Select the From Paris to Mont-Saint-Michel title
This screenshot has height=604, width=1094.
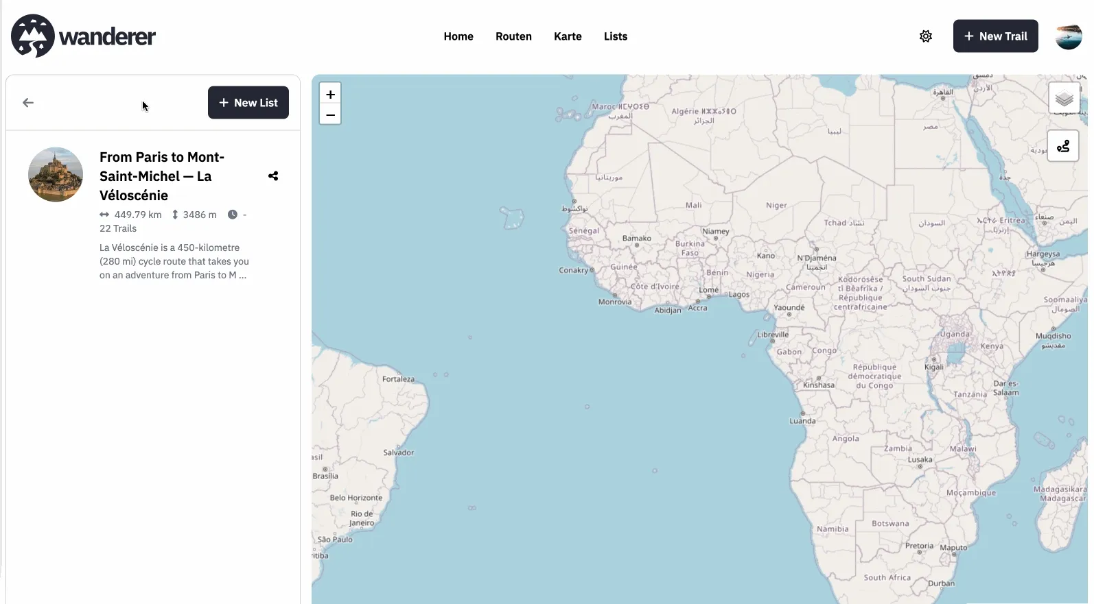162,176
